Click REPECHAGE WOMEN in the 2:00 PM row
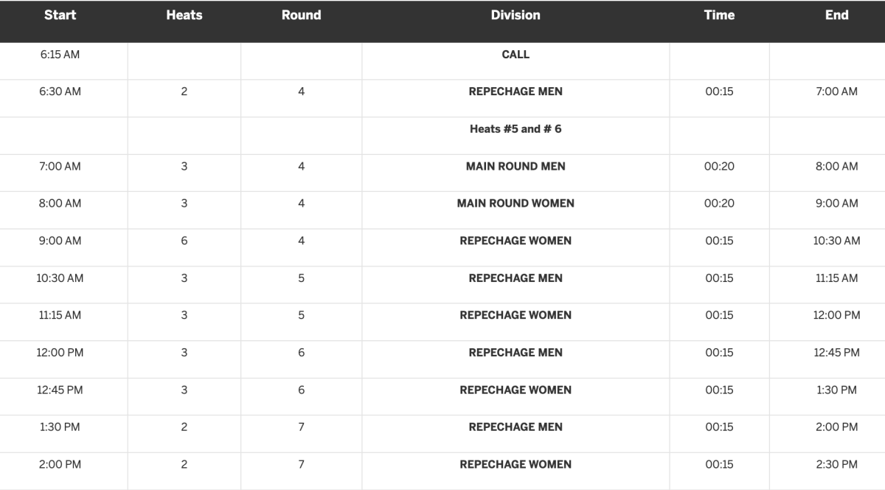 tap(516, 465)
